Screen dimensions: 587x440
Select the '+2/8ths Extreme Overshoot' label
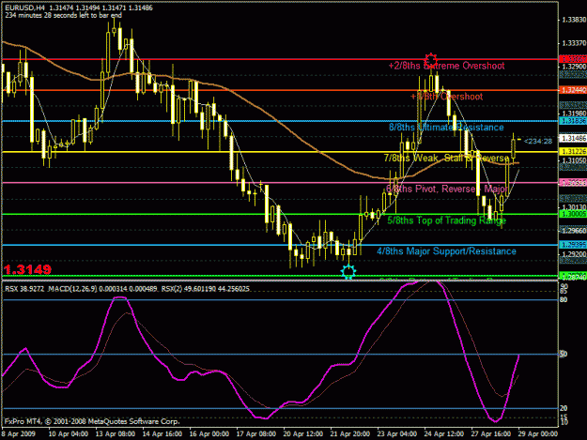click(x=446, y=66)
